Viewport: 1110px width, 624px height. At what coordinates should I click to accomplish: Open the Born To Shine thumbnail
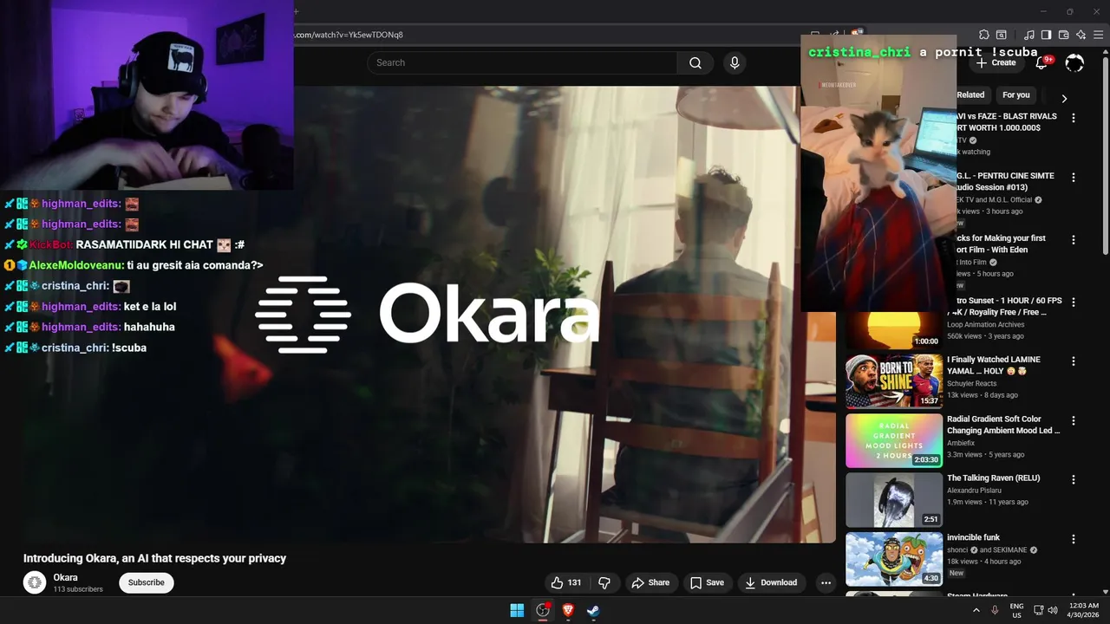point(894,380)
